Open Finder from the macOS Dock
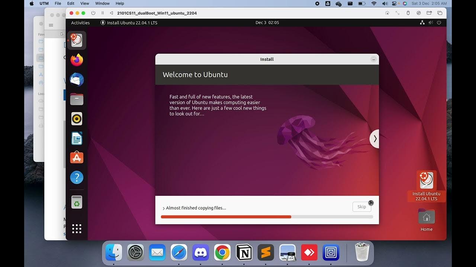This screenshot has width=476, height=267. (x=114, y=253)
